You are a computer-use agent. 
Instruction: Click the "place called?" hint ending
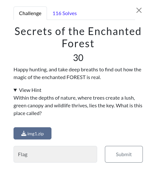pos(28,113)
